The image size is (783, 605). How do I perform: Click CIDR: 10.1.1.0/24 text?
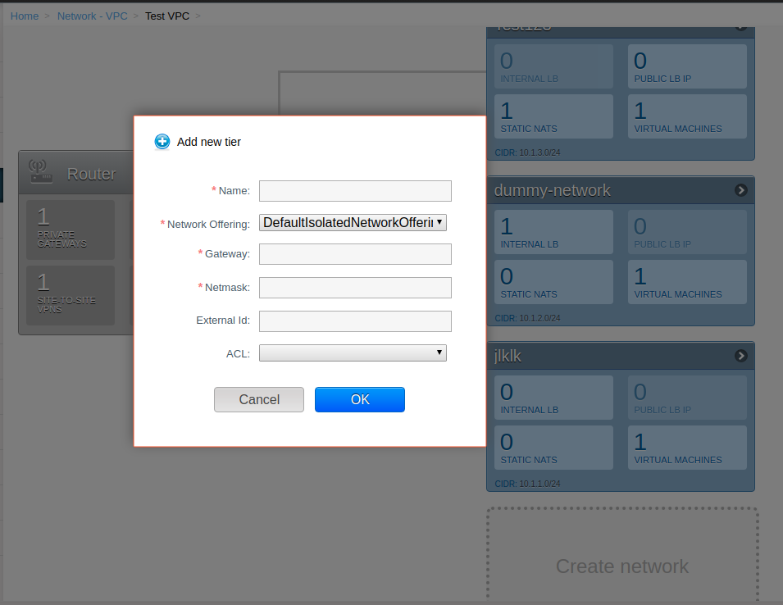527,484
